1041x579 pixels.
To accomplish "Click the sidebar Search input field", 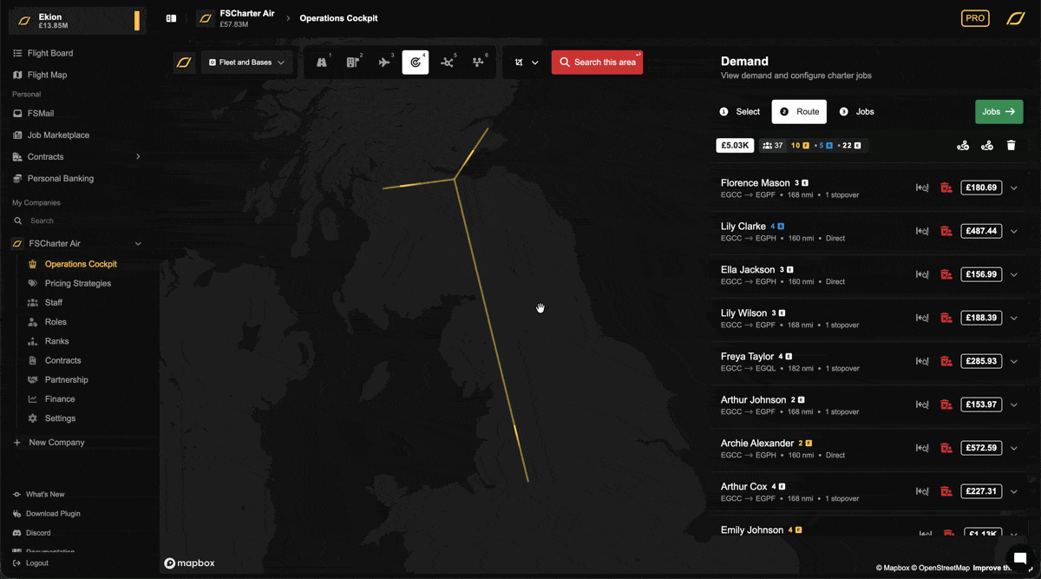I will (x=78, y=220).
